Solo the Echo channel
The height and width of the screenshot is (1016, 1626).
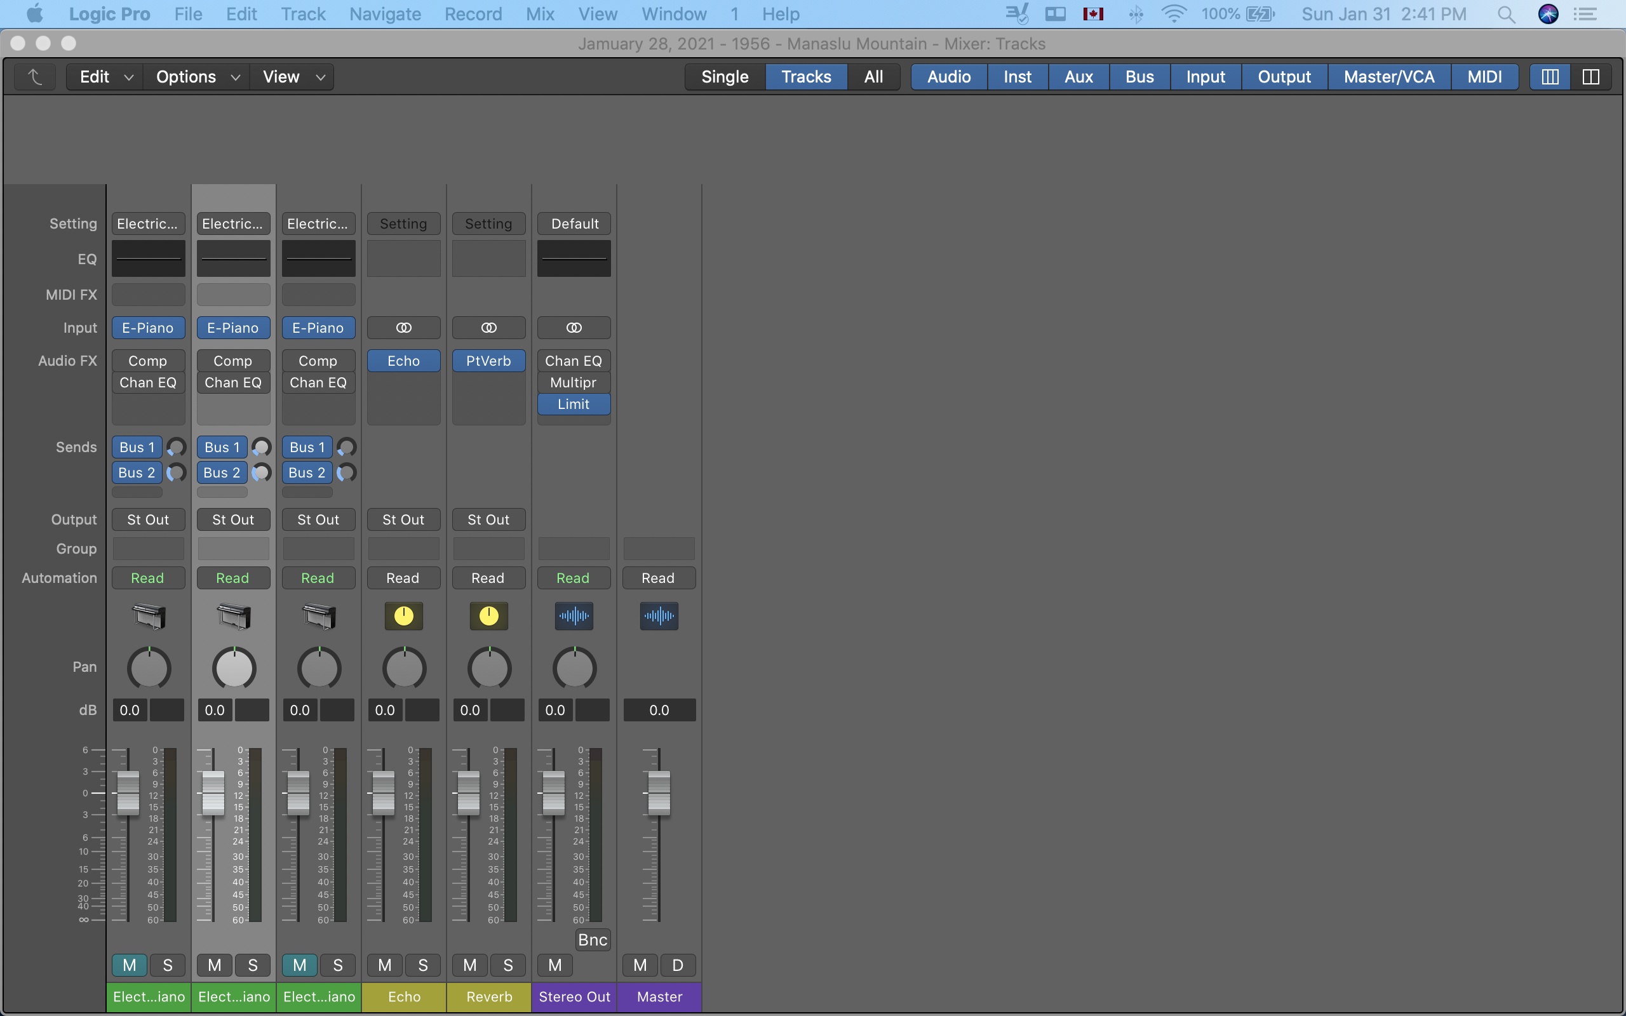tap(423, 965)
